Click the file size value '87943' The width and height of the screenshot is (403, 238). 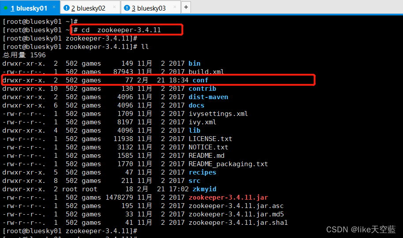[x=123, y=72]
